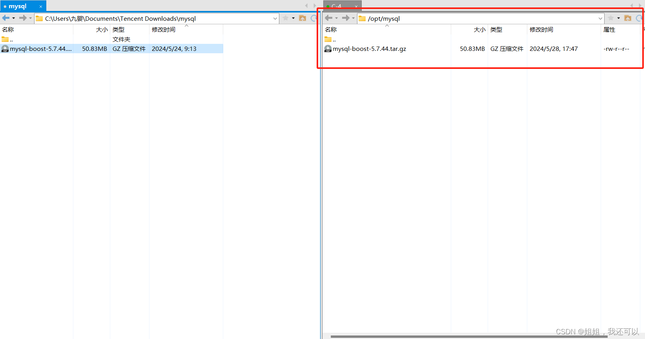Click the remote pane horizontal scrollbar
The height and width of the screenshot is (339, 645).
coord(469,336)
